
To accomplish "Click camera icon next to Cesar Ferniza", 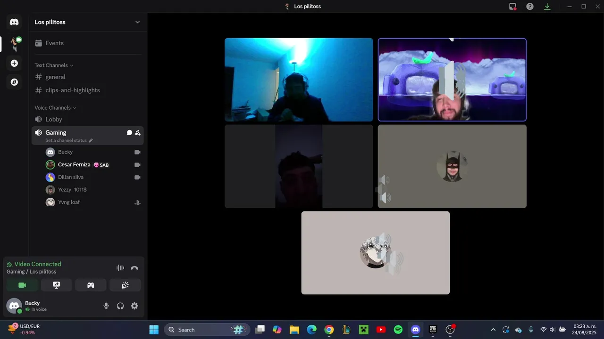I will [137, 165].
